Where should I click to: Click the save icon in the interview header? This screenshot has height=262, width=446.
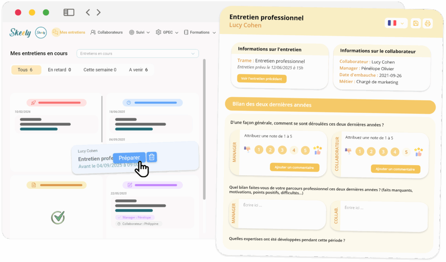point(416,24)
